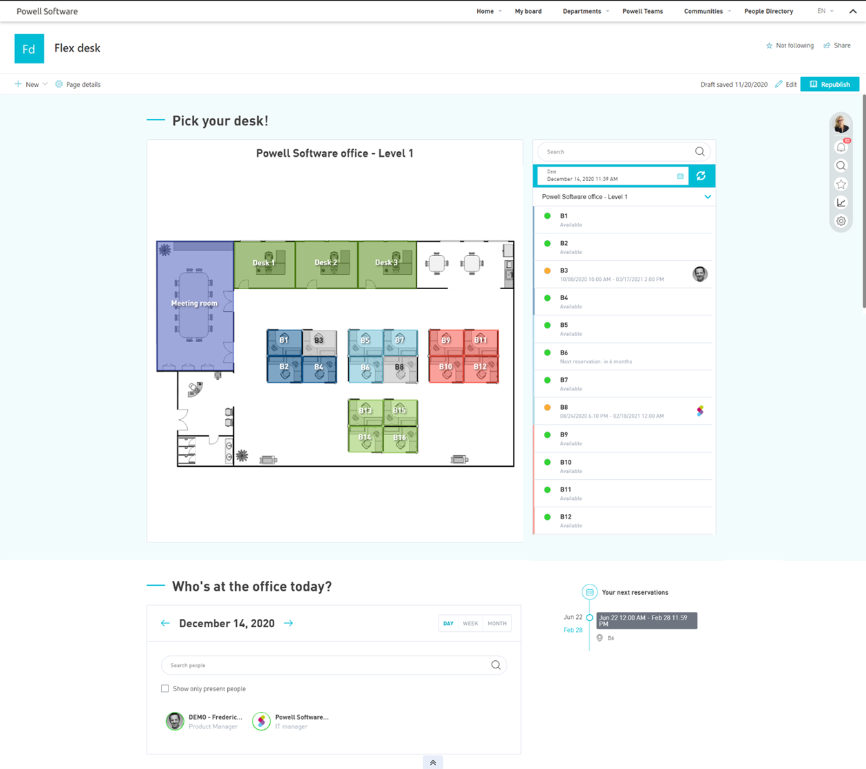Collapse the Powell Software office - Level 1 list
The image size is (866, 769).
point(708,197)
